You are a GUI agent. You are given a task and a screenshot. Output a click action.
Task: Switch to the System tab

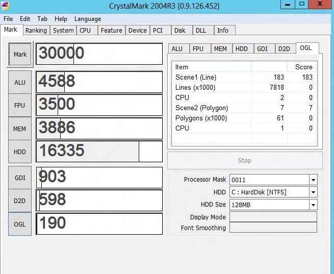click(63, 30)
